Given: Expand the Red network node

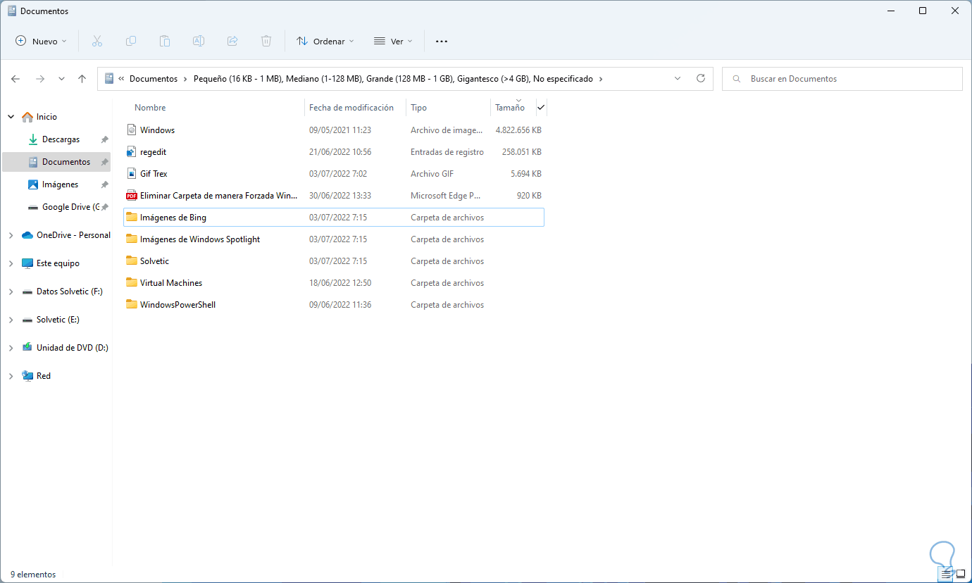Looking at the screenshot, I should click(11, 376).
